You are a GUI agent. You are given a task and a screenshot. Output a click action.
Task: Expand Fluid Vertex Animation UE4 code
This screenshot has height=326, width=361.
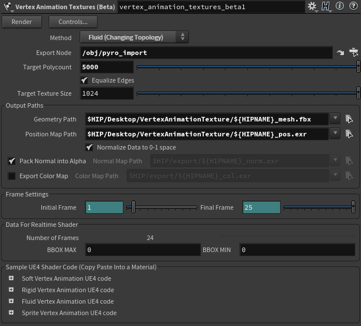click(11, 301)
